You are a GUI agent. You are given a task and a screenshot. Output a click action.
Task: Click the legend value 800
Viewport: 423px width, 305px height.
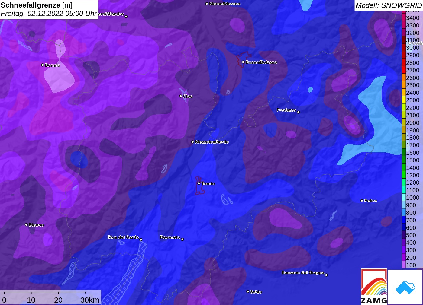(411, 213)
